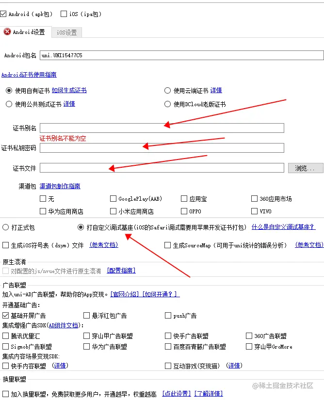The height and width of the screenshot is (400, 324).
Task: Open the 如何生成证书 link
Action: (x=69, y=90)
